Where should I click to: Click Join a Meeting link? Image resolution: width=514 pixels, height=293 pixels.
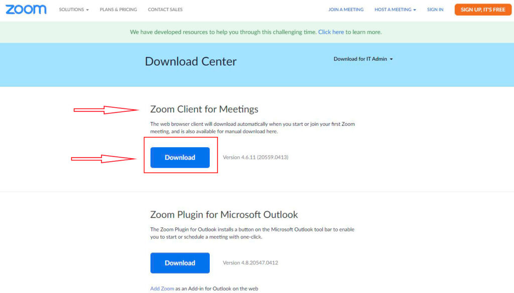click(x=346, y=10)
